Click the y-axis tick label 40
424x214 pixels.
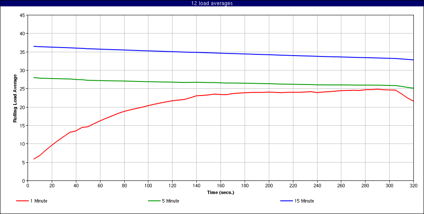pyautogui.click(x=22, y=34)
